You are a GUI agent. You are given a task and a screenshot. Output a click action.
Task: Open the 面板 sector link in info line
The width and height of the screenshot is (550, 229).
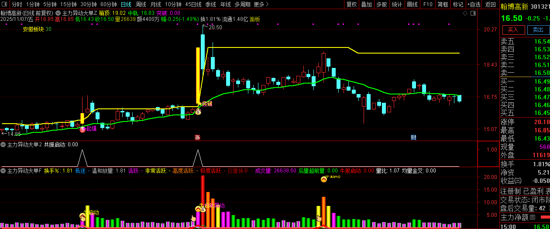[x=255, y=19]
